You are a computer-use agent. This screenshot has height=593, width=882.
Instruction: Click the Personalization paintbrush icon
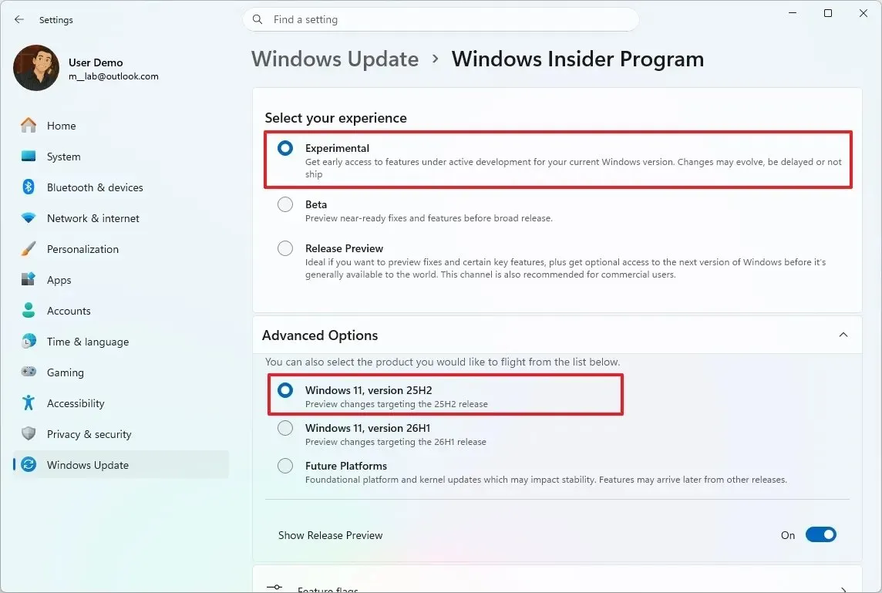tap(28, 248)
